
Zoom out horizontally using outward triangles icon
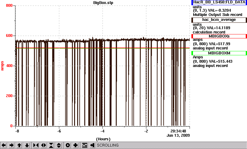pos(44,145)
